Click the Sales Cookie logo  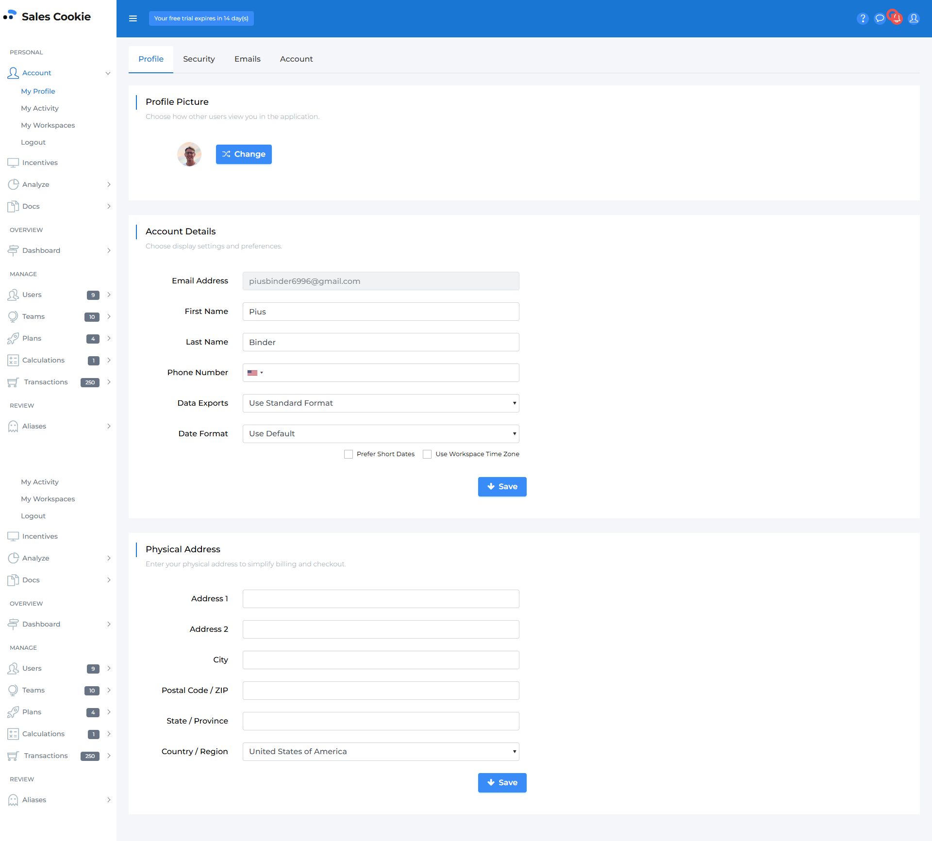pyautogui.click(x=48, y=16)
